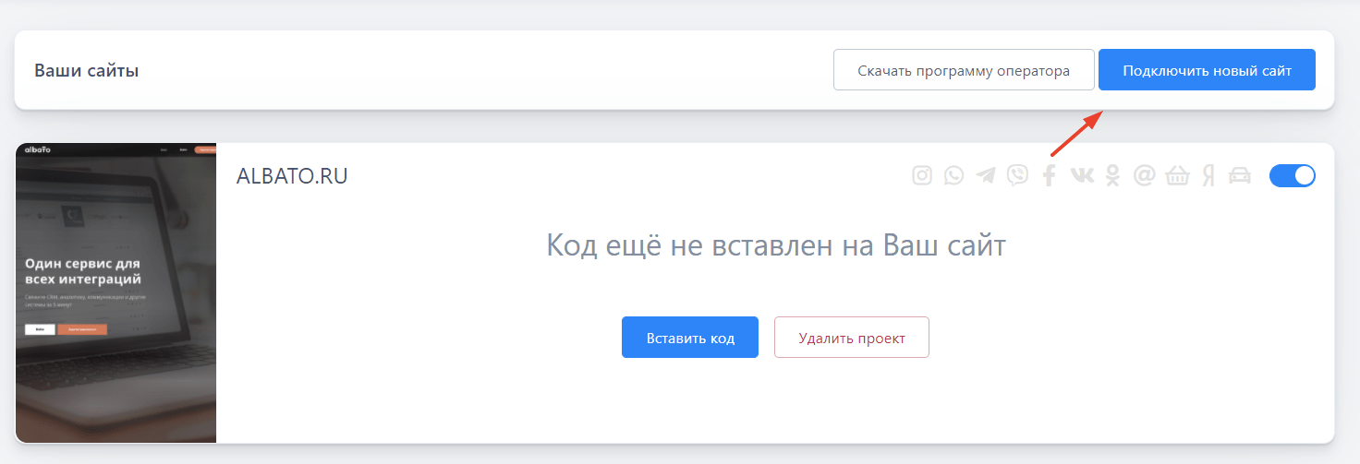Open the Albato site preview thumbnail
This screenshot has height=464, width=1360.
click(115, 293)
